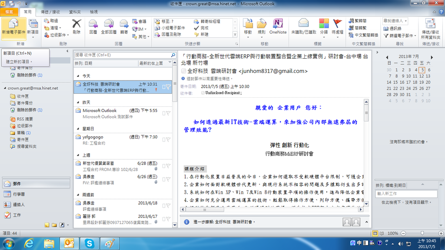
Task: Open the Categorize (分類) color squares icon
Action: [x=324, y=23]
